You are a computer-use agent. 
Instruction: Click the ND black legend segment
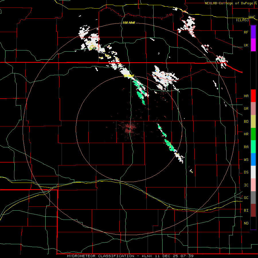pyautogui.click(x=253, y=223)
